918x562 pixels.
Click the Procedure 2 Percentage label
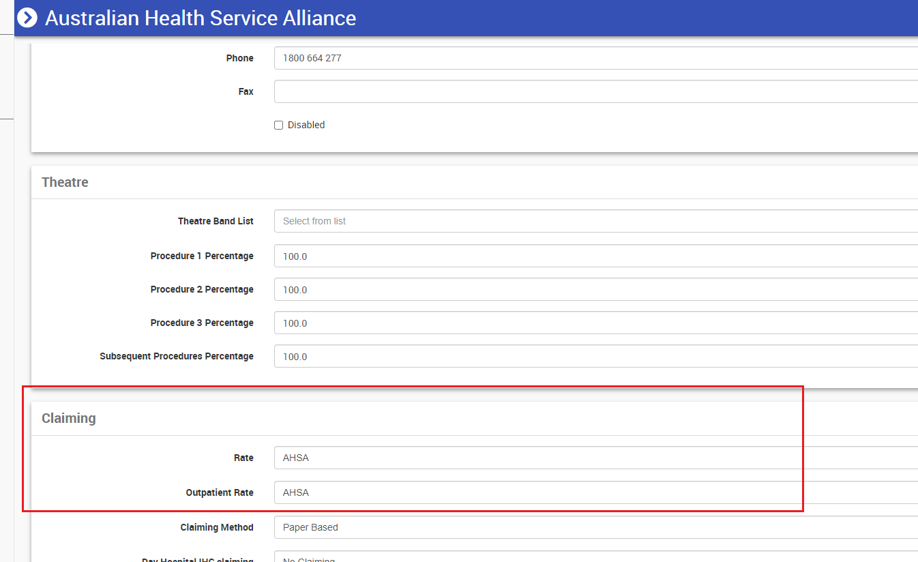click(x=202, y=289)
